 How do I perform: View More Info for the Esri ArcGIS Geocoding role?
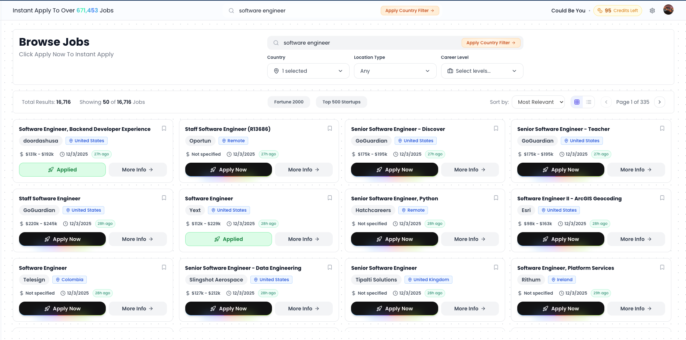point(636,239)
